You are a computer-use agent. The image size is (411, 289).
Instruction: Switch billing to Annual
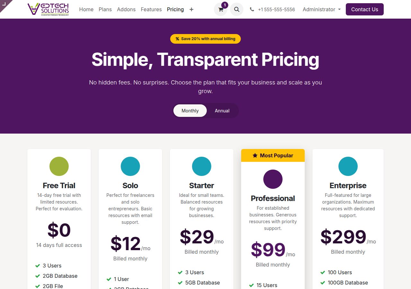[x=222, y=110]
